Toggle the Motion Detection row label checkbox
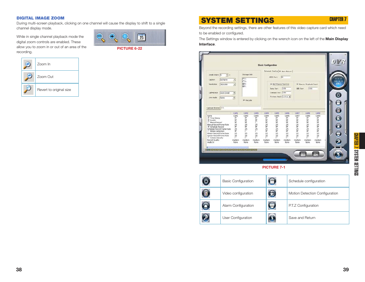 point(209,131)
